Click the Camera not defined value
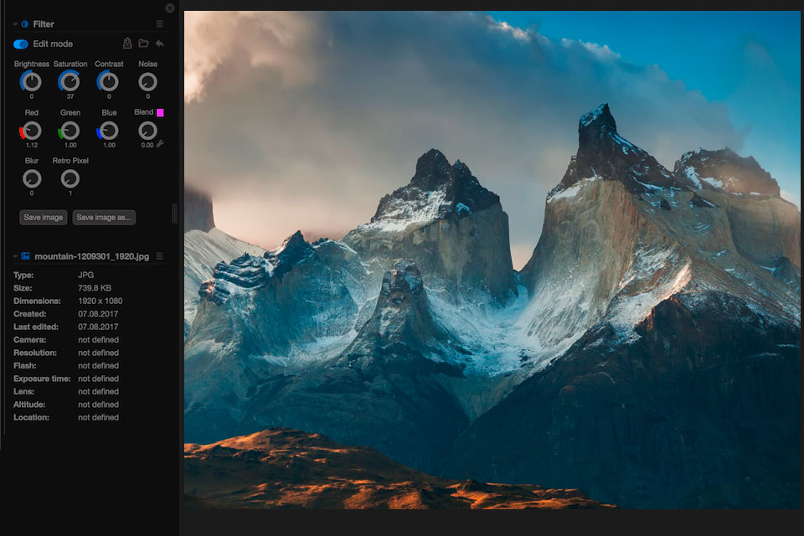Image resolution: width=804 pixels, height=536 pixels. 99,340
